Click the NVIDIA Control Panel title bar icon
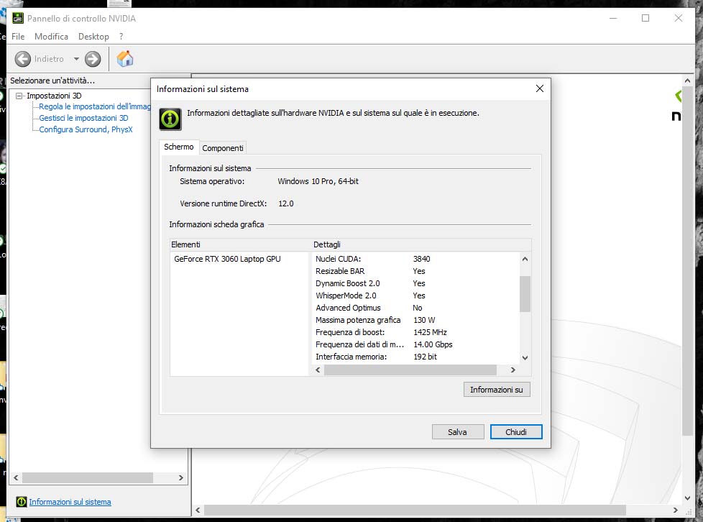The height and width of the screenshot is (522, 703). (x=17, y=18)
